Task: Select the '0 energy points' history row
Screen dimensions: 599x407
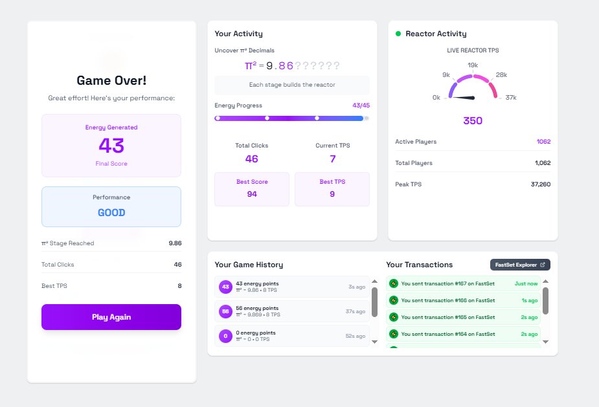Action: pyautogui.click(x=292, y=336)
